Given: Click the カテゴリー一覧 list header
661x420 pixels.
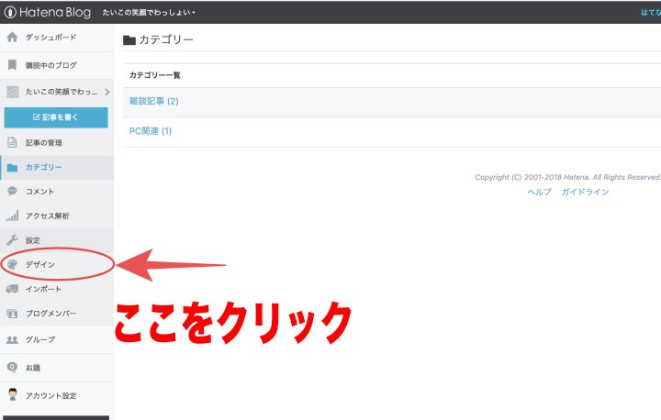Looking at the screenshot, I should 155,75.
